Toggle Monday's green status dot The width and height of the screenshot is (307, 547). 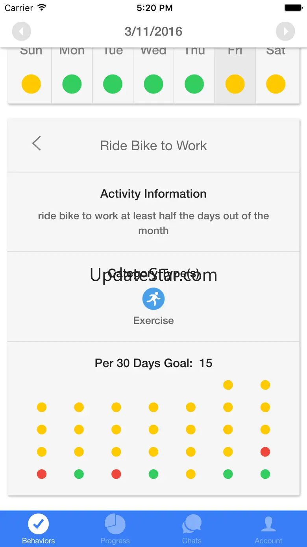[72, 84]
